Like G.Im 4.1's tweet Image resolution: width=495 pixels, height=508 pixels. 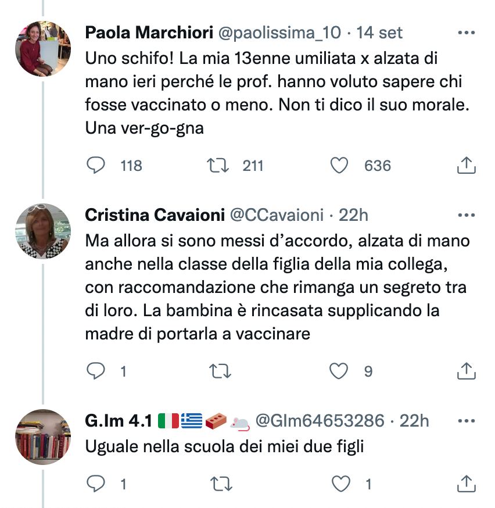341,484
